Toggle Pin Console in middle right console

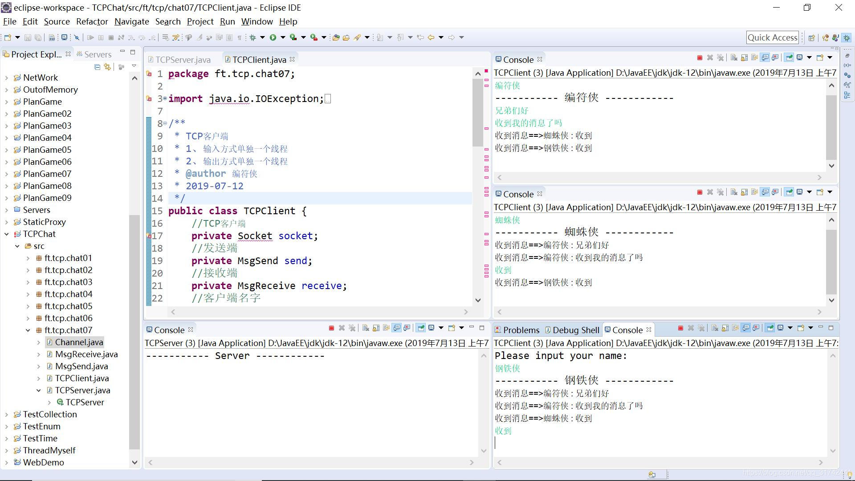point(789,192)
